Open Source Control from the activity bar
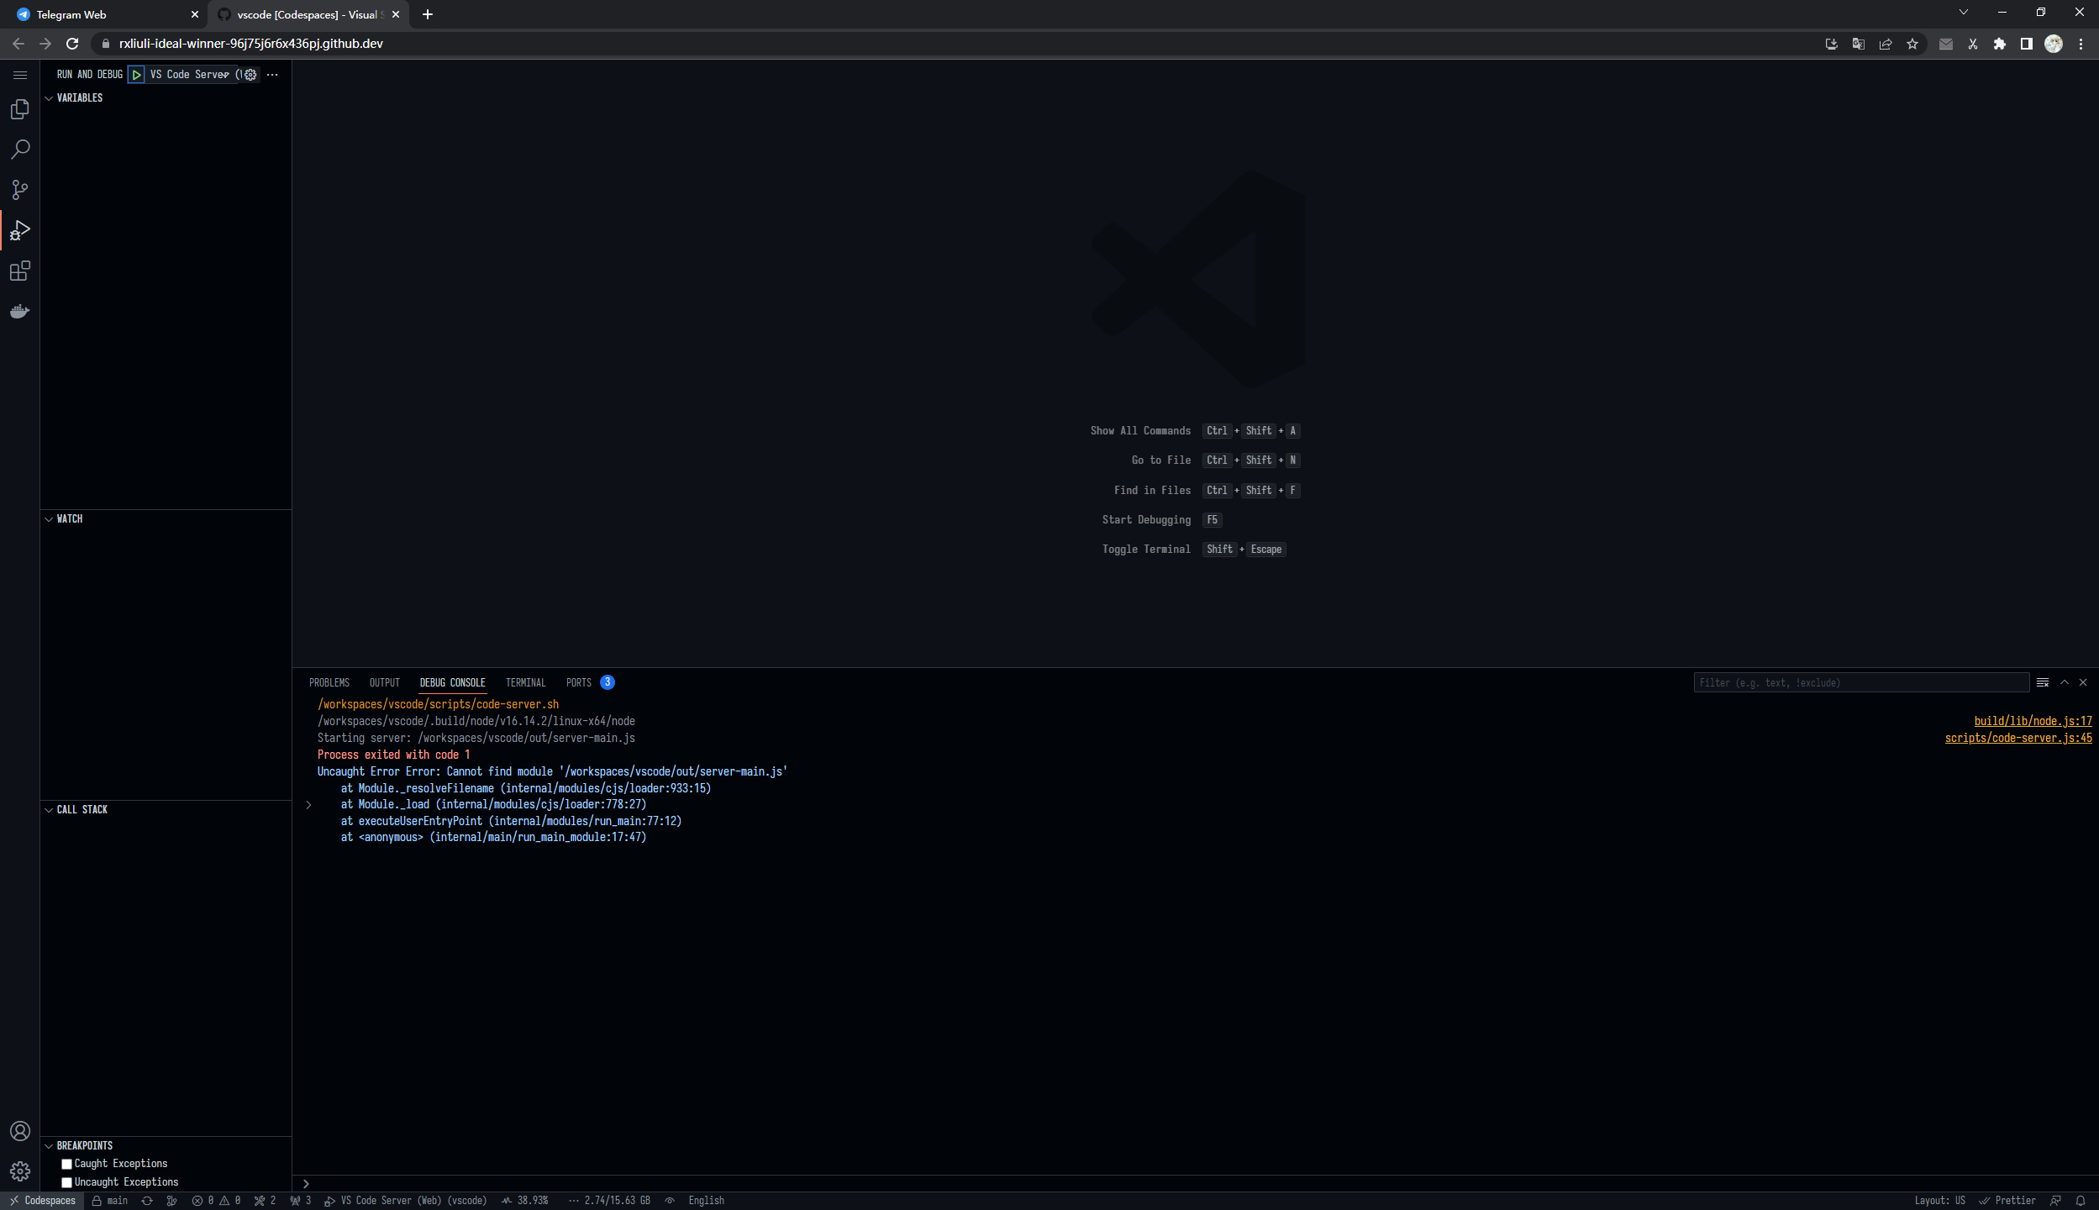The height and width of the screenshot is (1210, 2099). coord(19,189)
